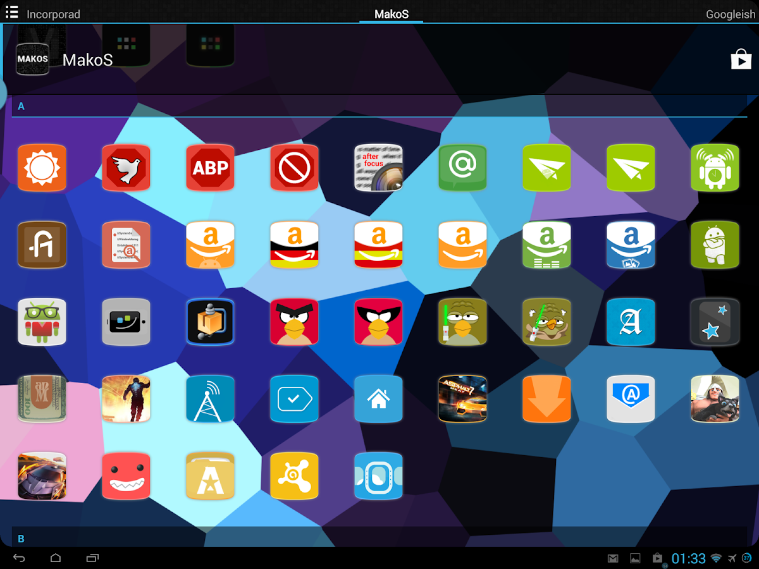Tap the Wi-Fi status icon
This screenshot has width=759, height=569.
(716, 558)
